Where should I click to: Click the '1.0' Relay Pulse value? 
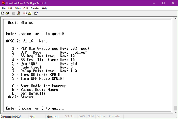click(x=74, y=71)
